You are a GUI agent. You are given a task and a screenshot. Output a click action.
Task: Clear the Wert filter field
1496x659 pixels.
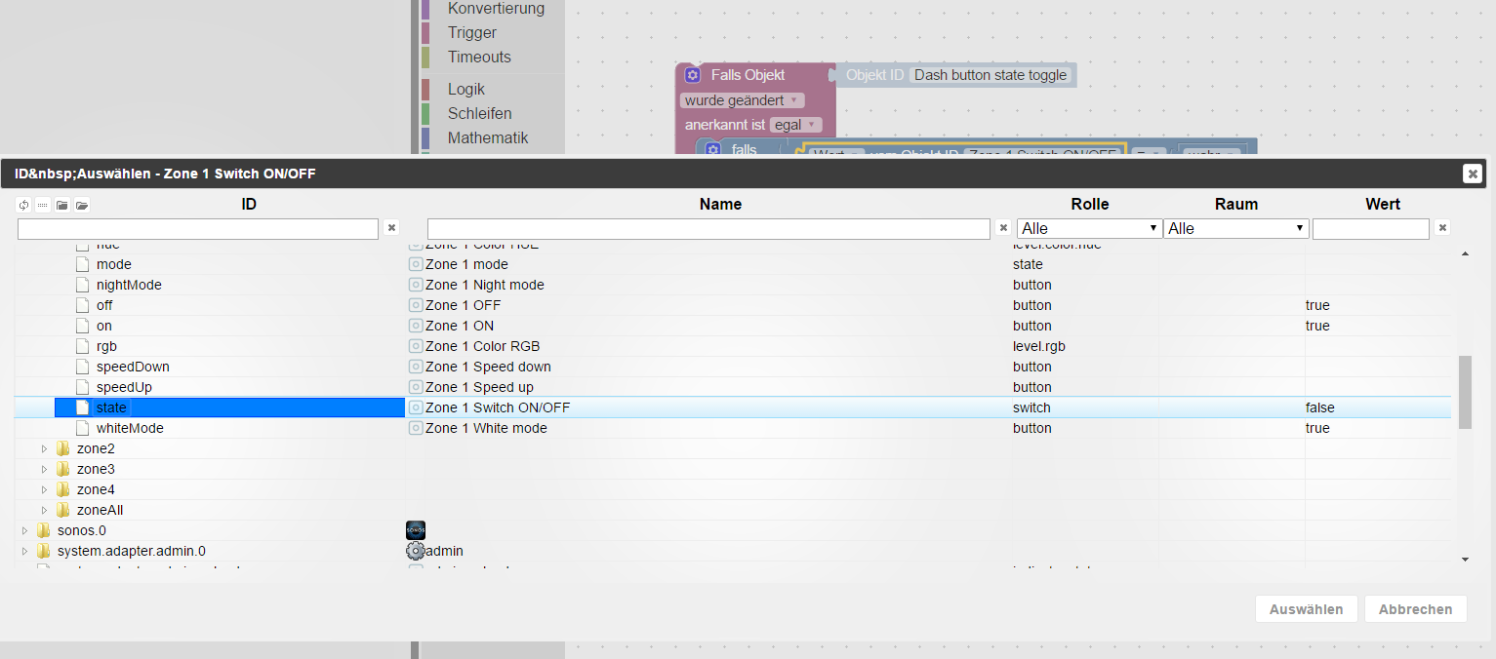pyautogui.click(x=1442, y=228)
